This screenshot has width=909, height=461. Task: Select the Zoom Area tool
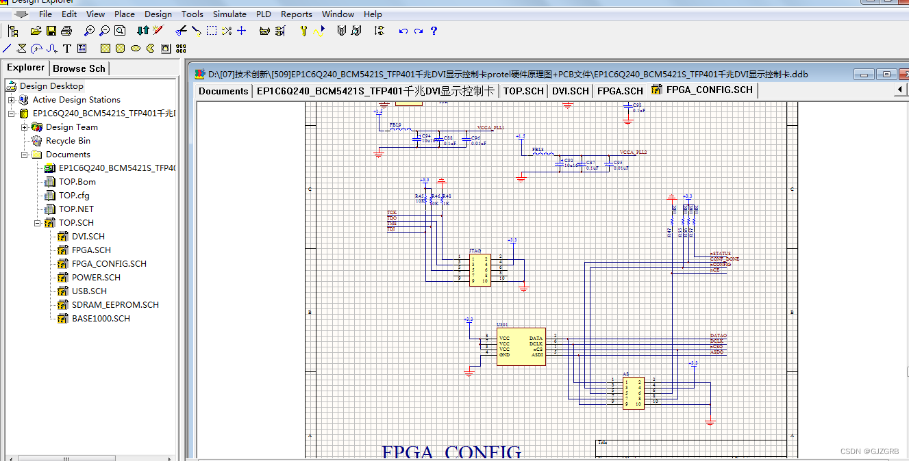tap(119, 30)
